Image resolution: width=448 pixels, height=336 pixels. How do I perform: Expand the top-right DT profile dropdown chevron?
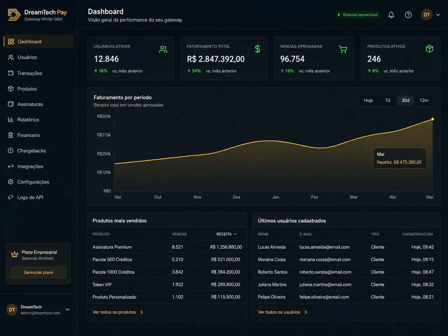[438, 15]
